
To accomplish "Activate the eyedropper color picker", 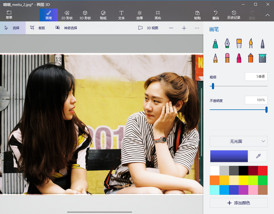I will 258,156.
